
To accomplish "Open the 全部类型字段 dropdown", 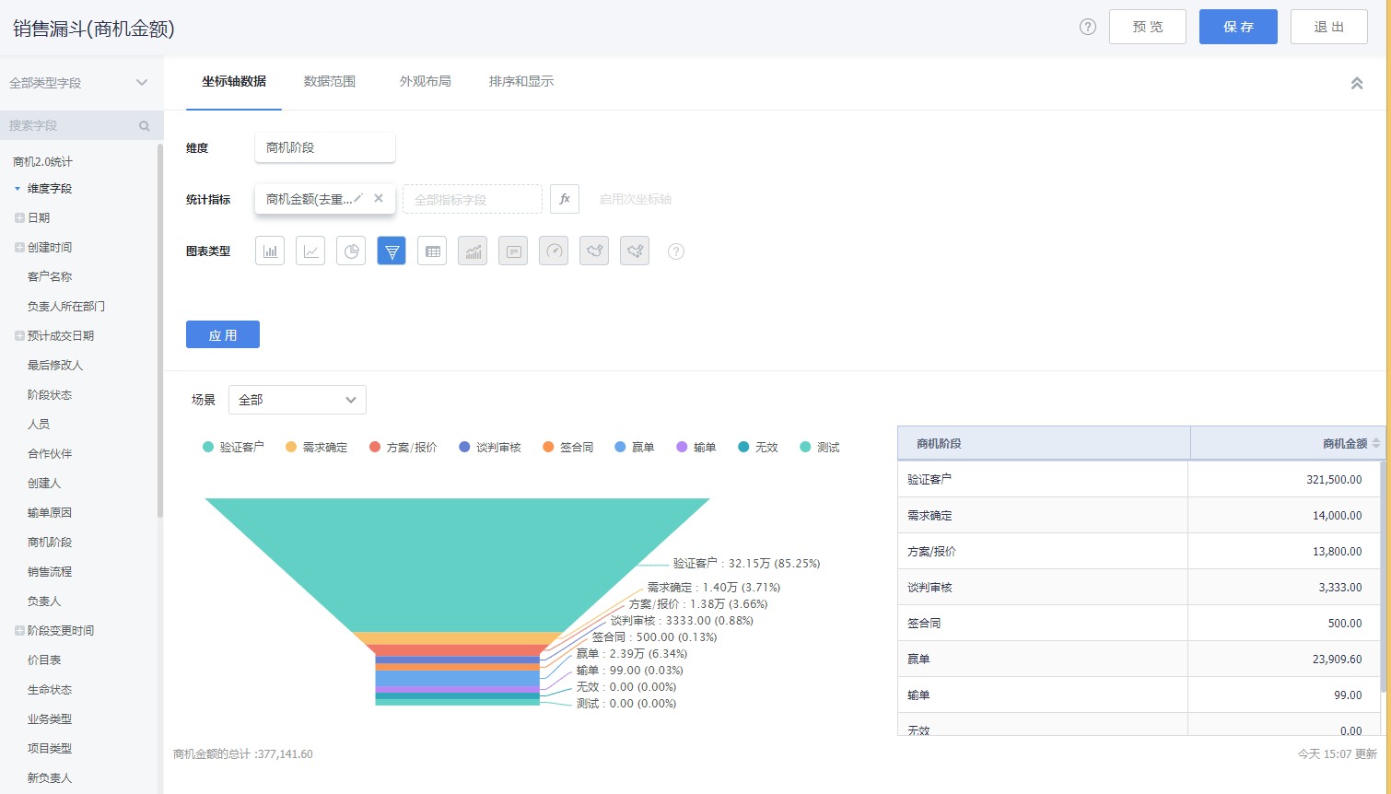I will [78, 83].
